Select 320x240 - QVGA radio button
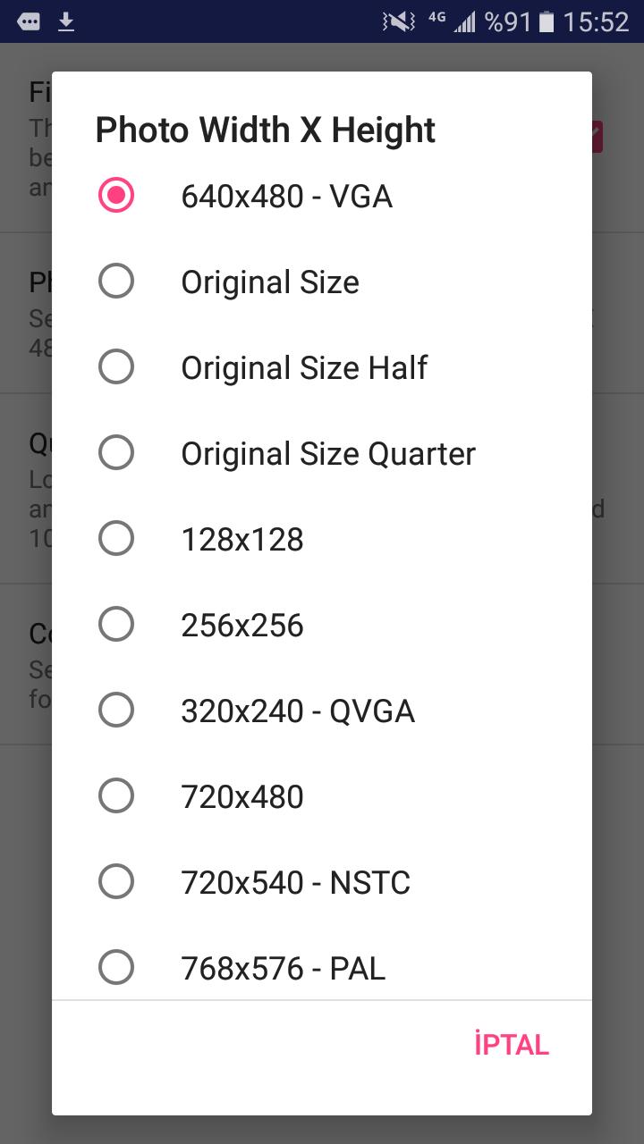Image resolution: width=644 pixels, height=1144 pixels. [x=116, y=711]
